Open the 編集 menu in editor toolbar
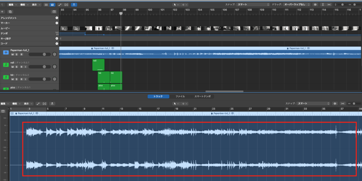Viewport: 362px width, 181px height. coord(5,104)
